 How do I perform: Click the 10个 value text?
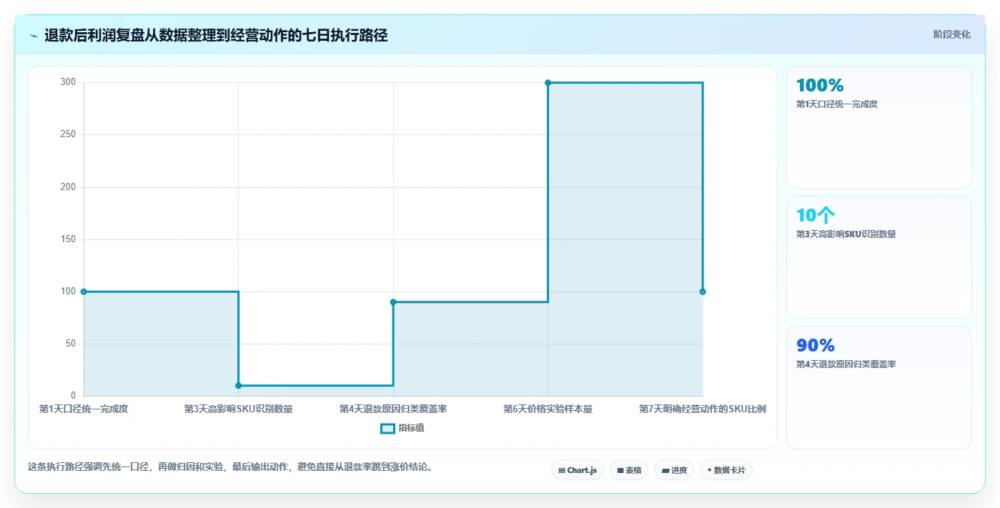point(816,215)
